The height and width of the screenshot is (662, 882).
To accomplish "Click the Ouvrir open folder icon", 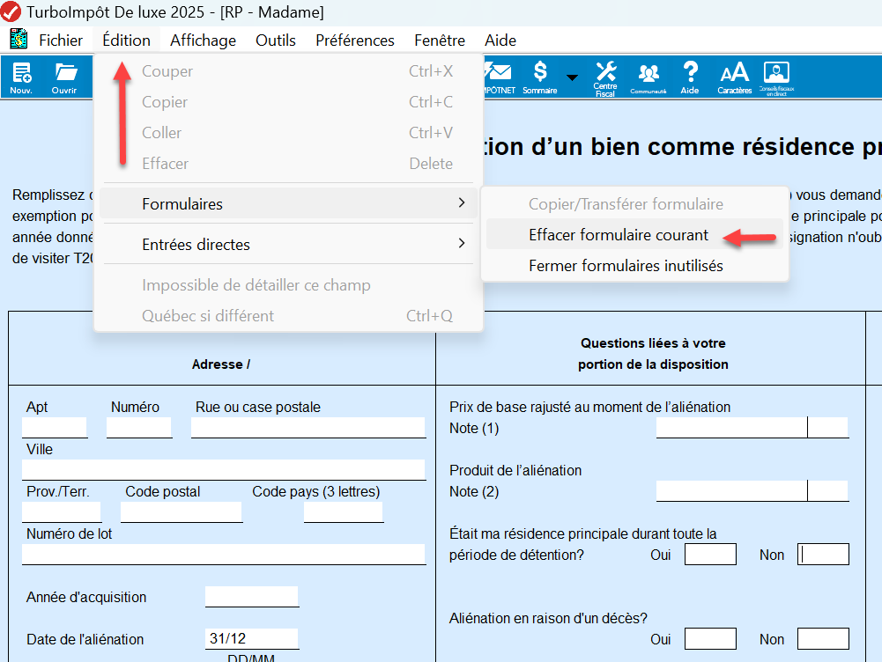I will click(x=64, y=77).
